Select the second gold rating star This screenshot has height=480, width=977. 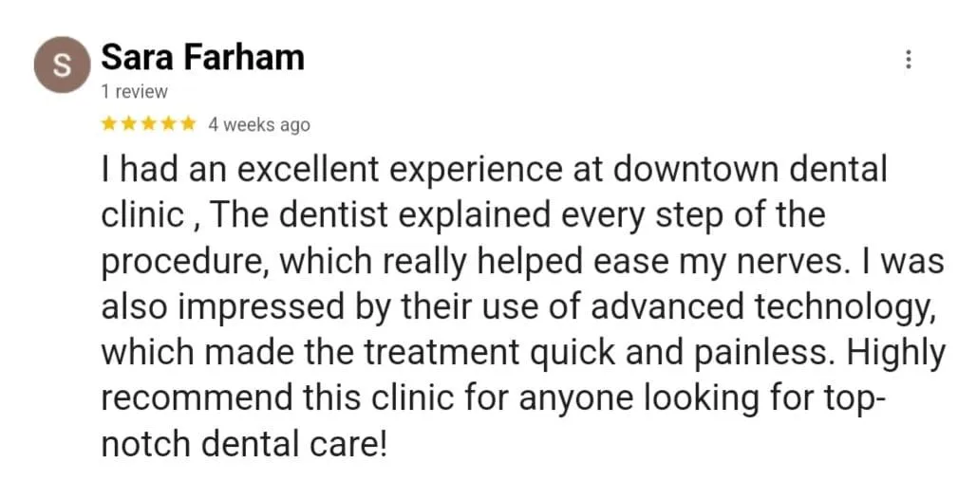pyautogui.click(x=129, y=124)
